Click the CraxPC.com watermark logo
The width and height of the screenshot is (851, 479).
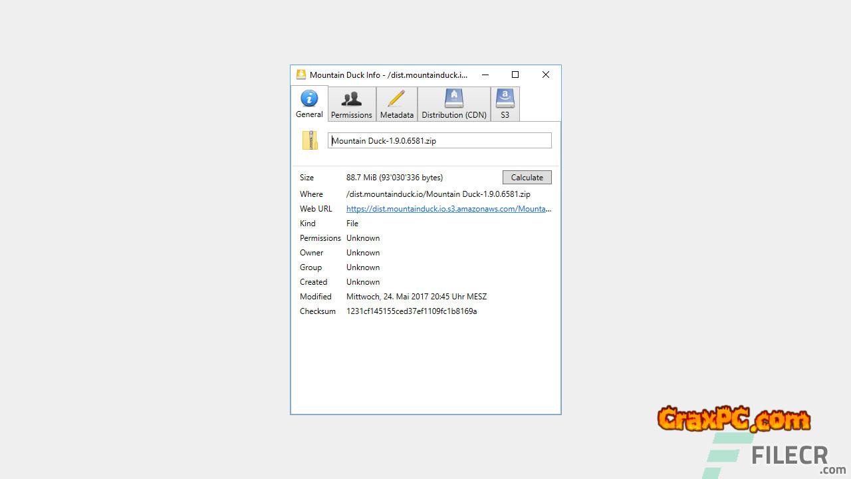pyautogui.click(x=734, y=419)
